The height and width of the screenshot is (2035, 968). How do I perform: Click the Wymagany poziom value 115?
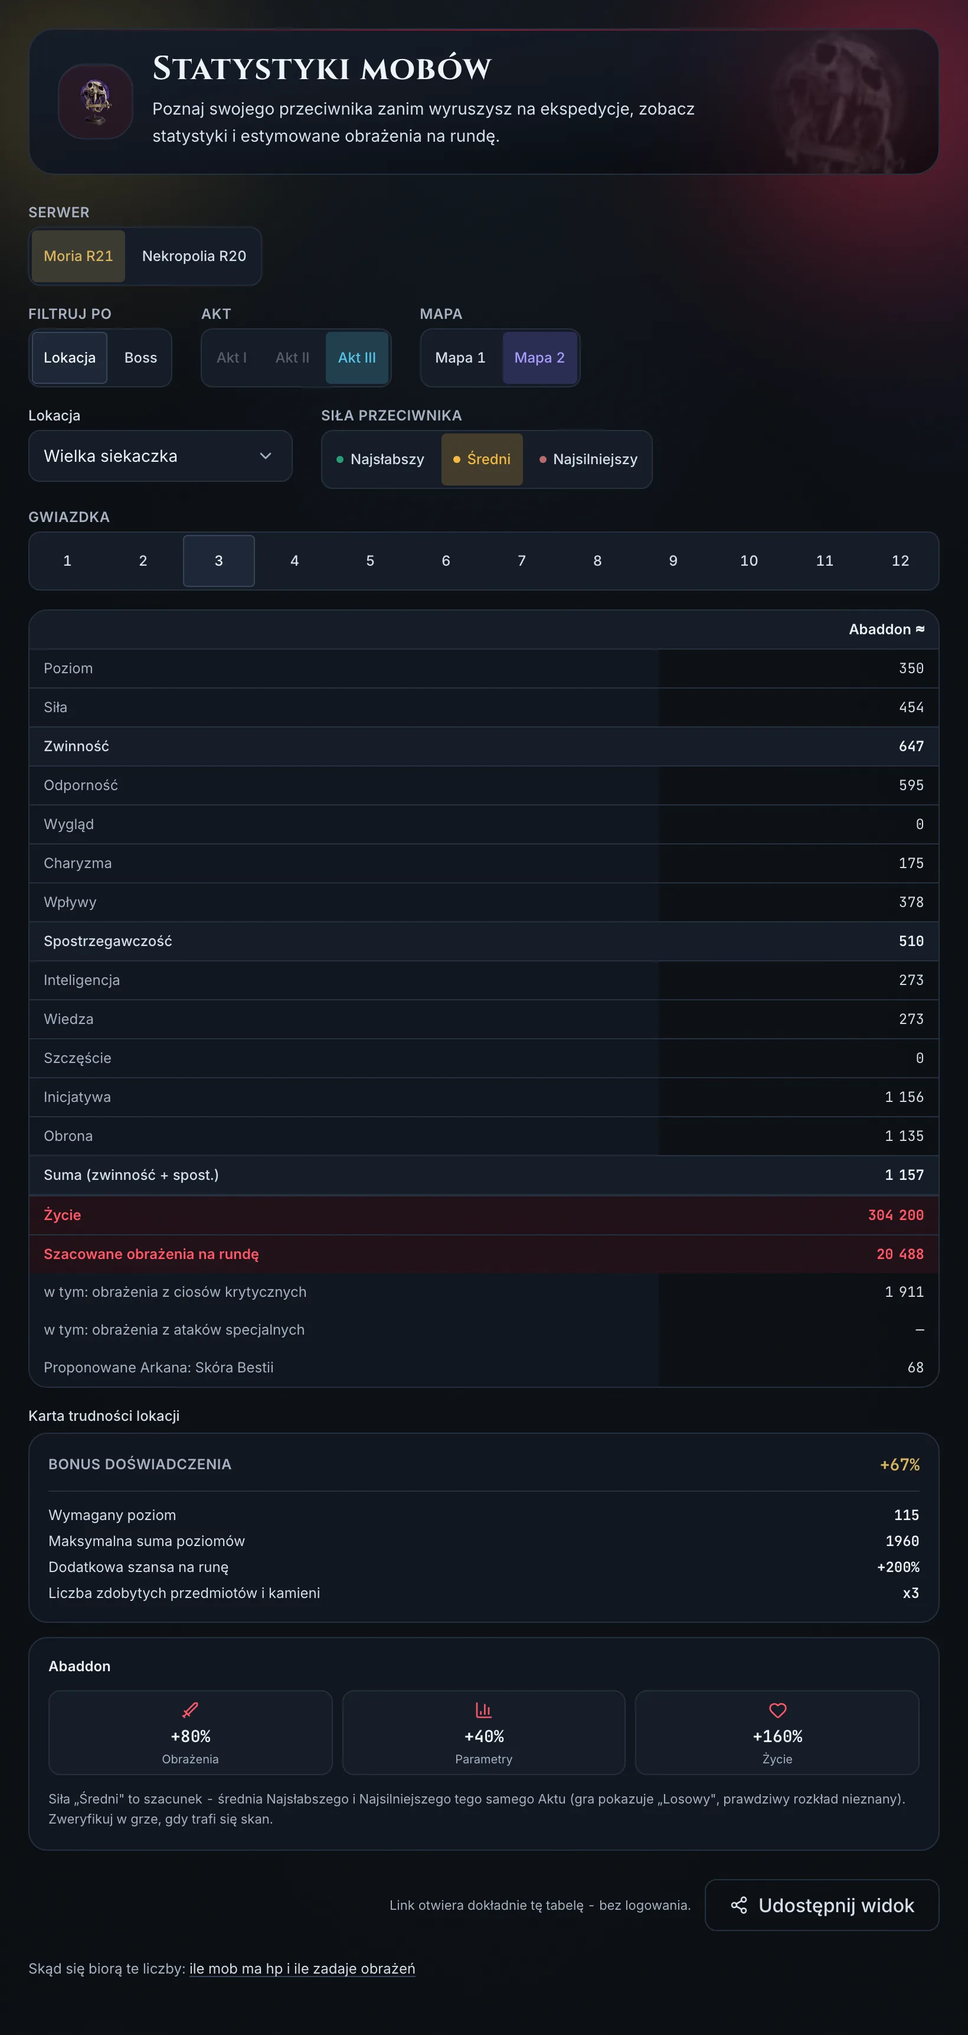[x=907, y=1515]
